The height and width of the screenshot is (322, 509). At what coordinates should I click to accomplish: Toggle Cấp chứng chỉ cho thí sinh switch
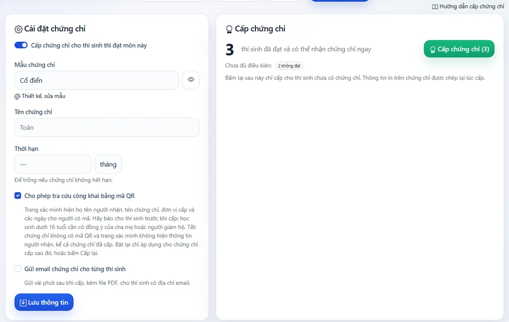click(21, 45)
